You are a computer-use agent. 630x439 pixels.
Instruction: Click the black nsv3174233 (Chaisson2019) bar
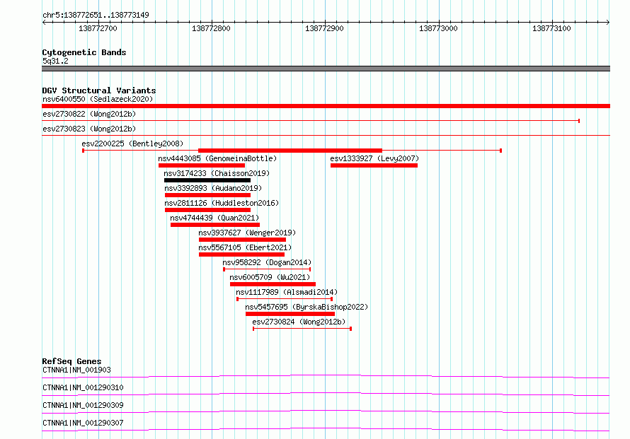click(x=207, y=180)
